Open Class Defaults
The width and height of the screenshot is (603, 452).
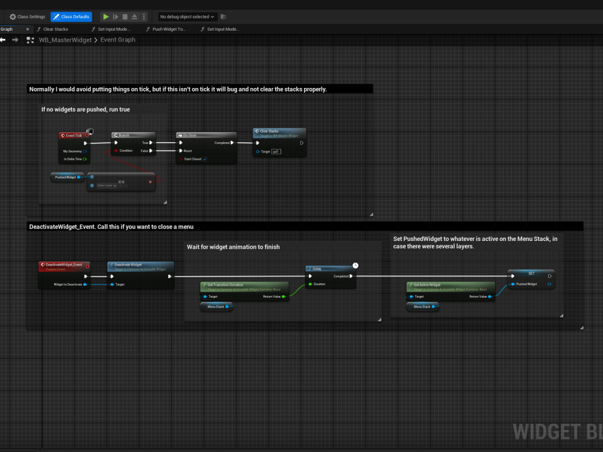(71, 16)
